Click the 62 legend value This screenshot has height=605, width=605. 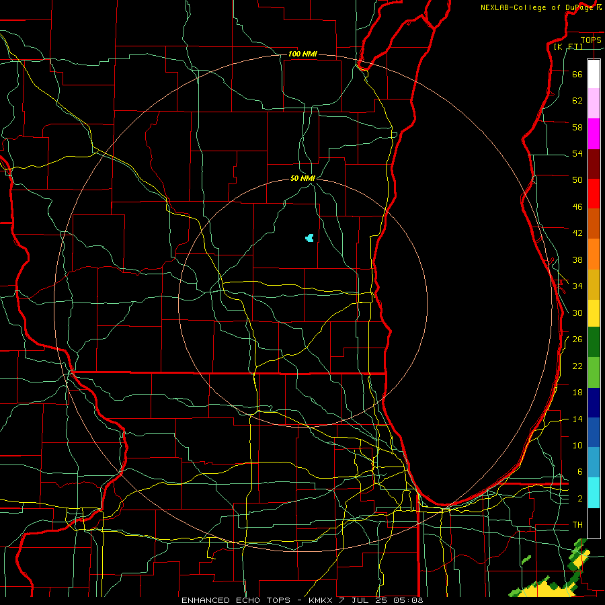pos(577,101)
